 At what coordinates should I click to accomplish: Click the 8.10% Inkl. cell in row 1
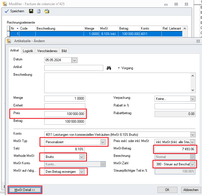[109, 34]
